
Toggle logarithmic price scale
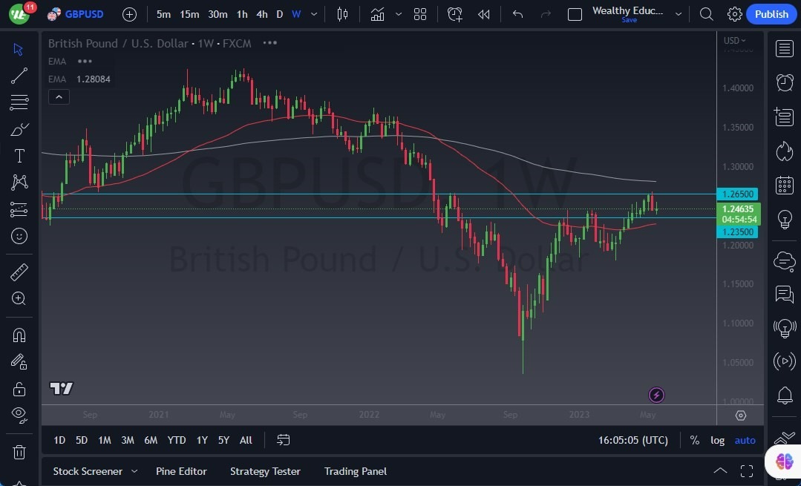click(717, 440)
